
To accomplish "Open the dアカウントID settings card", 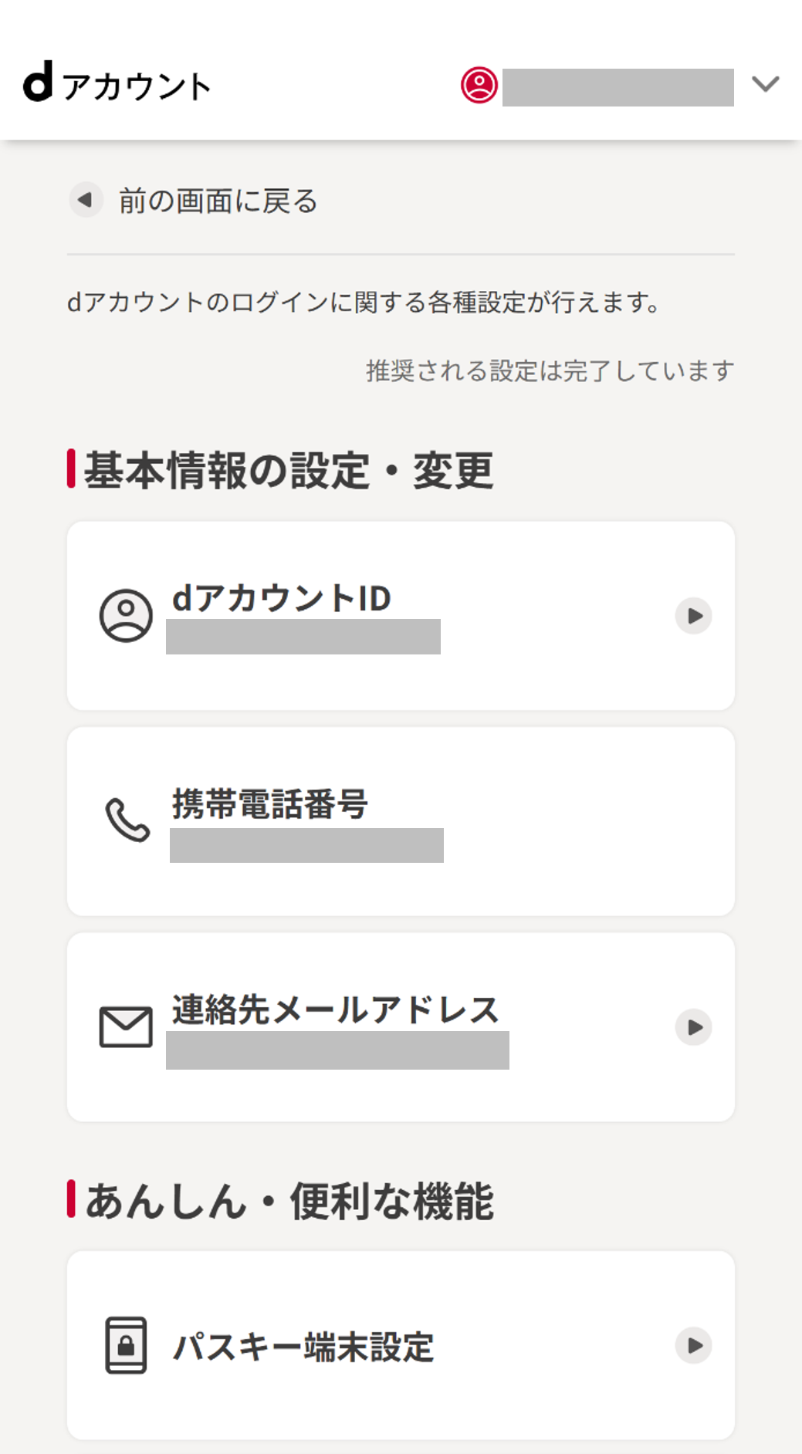I will point(401,615).
